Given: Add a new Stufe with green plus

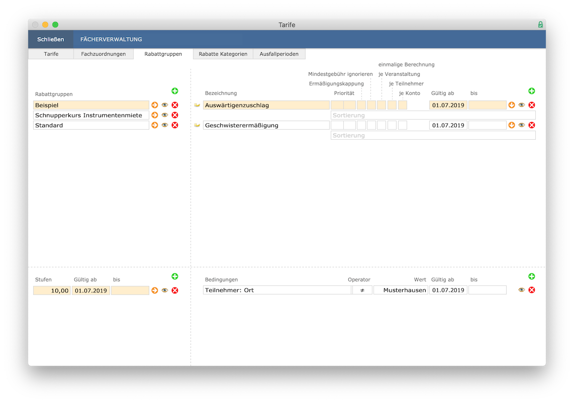Looking at the screenshot, I should [x=174, y=276].
